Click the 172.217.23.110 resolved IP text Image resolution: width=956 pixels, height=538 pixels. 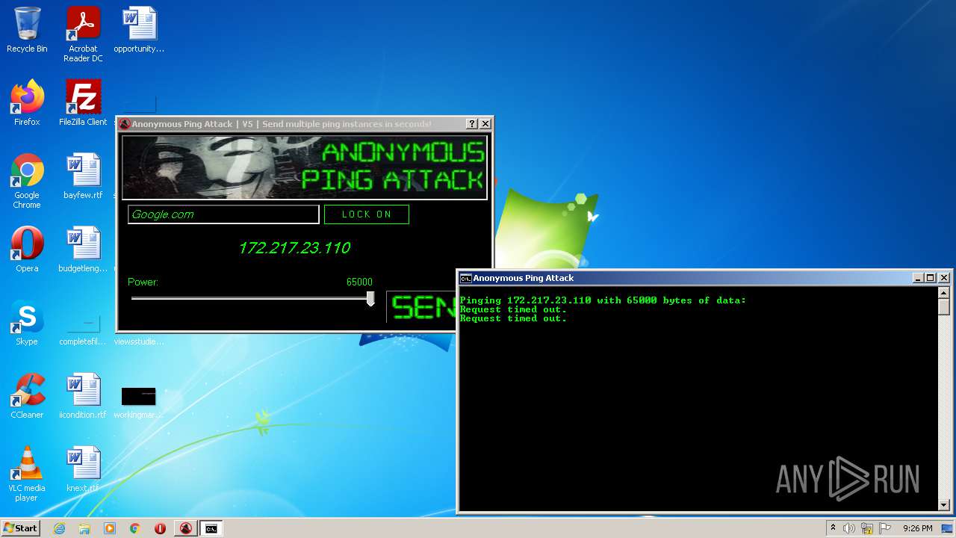click(294, 248)
